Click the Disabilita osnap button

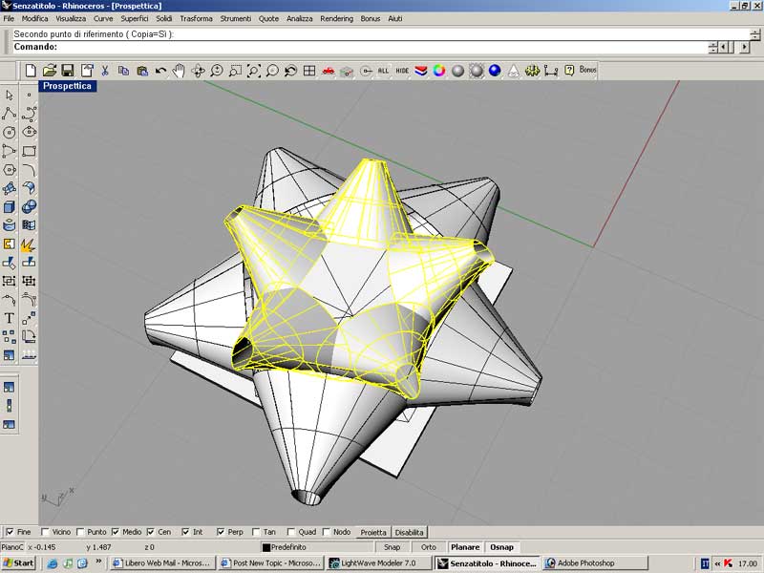point(410,532)
